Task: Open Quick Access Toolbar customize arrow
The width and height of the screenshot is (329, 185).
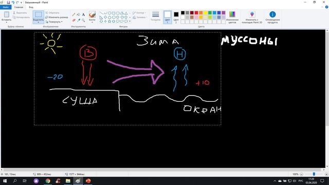Action: pyautogui.click(x=21, y=3)
